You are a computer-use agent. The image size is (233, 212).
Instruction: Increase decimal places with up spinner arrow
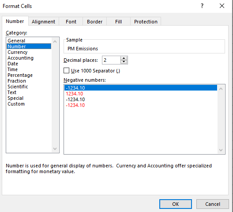(x=124, y=58)
